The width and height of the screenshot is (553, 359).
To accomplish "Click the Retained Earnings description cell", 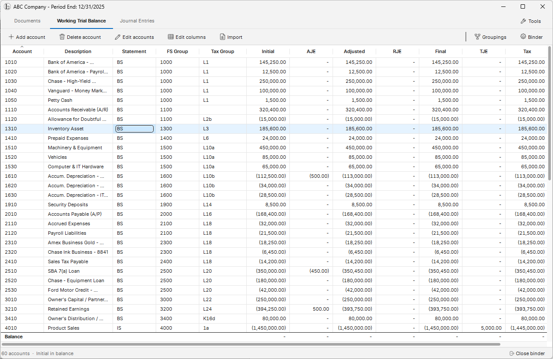I will pyautogui.click(x=78, y=309).
